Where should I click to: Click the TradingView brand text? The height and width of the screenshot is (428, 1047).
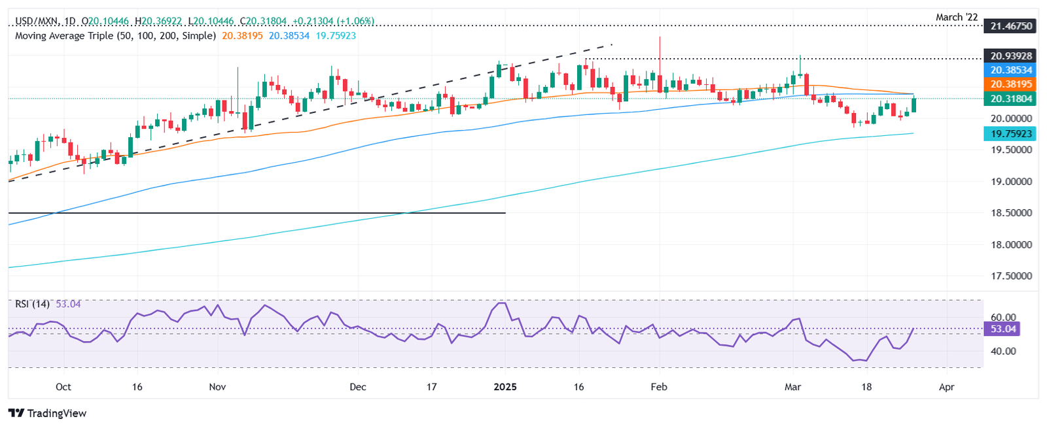(57, 413)
